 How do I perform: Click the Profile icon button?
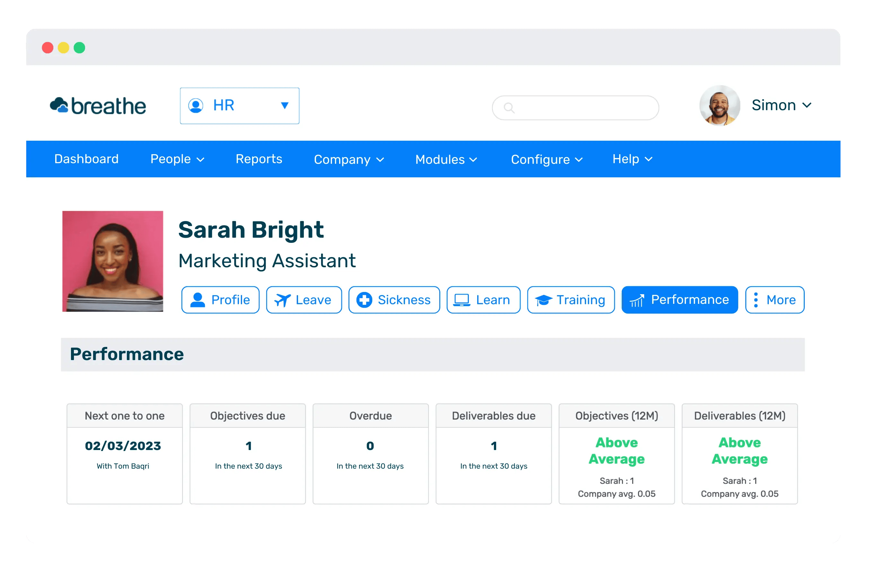[221, 299]
